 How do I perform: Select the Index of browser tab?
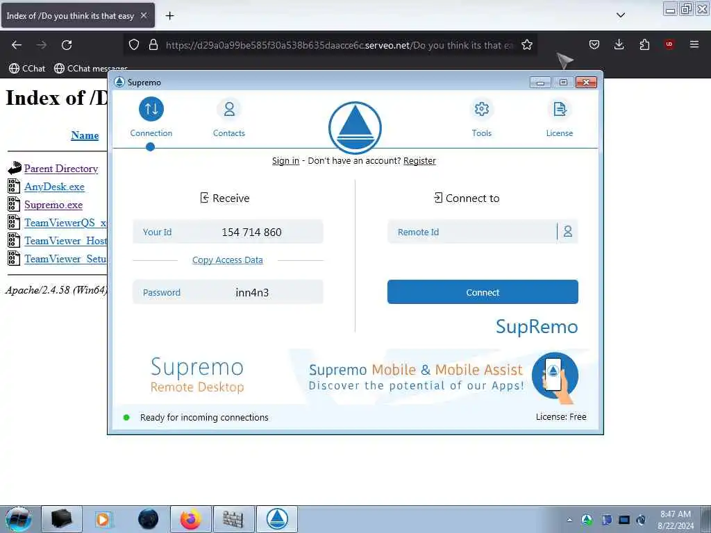point(78,15)
